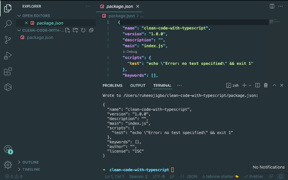
Task: Maximize the terminal panel with chevron up
Action: click(274, 85)
